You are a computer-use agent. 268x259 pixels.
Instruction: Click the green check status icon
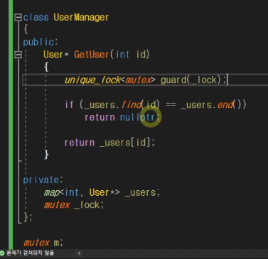click(2, 253)
